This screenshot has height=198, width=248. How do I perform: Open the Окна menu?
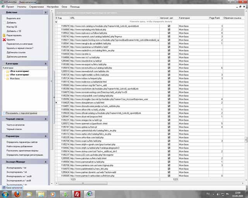64,7
